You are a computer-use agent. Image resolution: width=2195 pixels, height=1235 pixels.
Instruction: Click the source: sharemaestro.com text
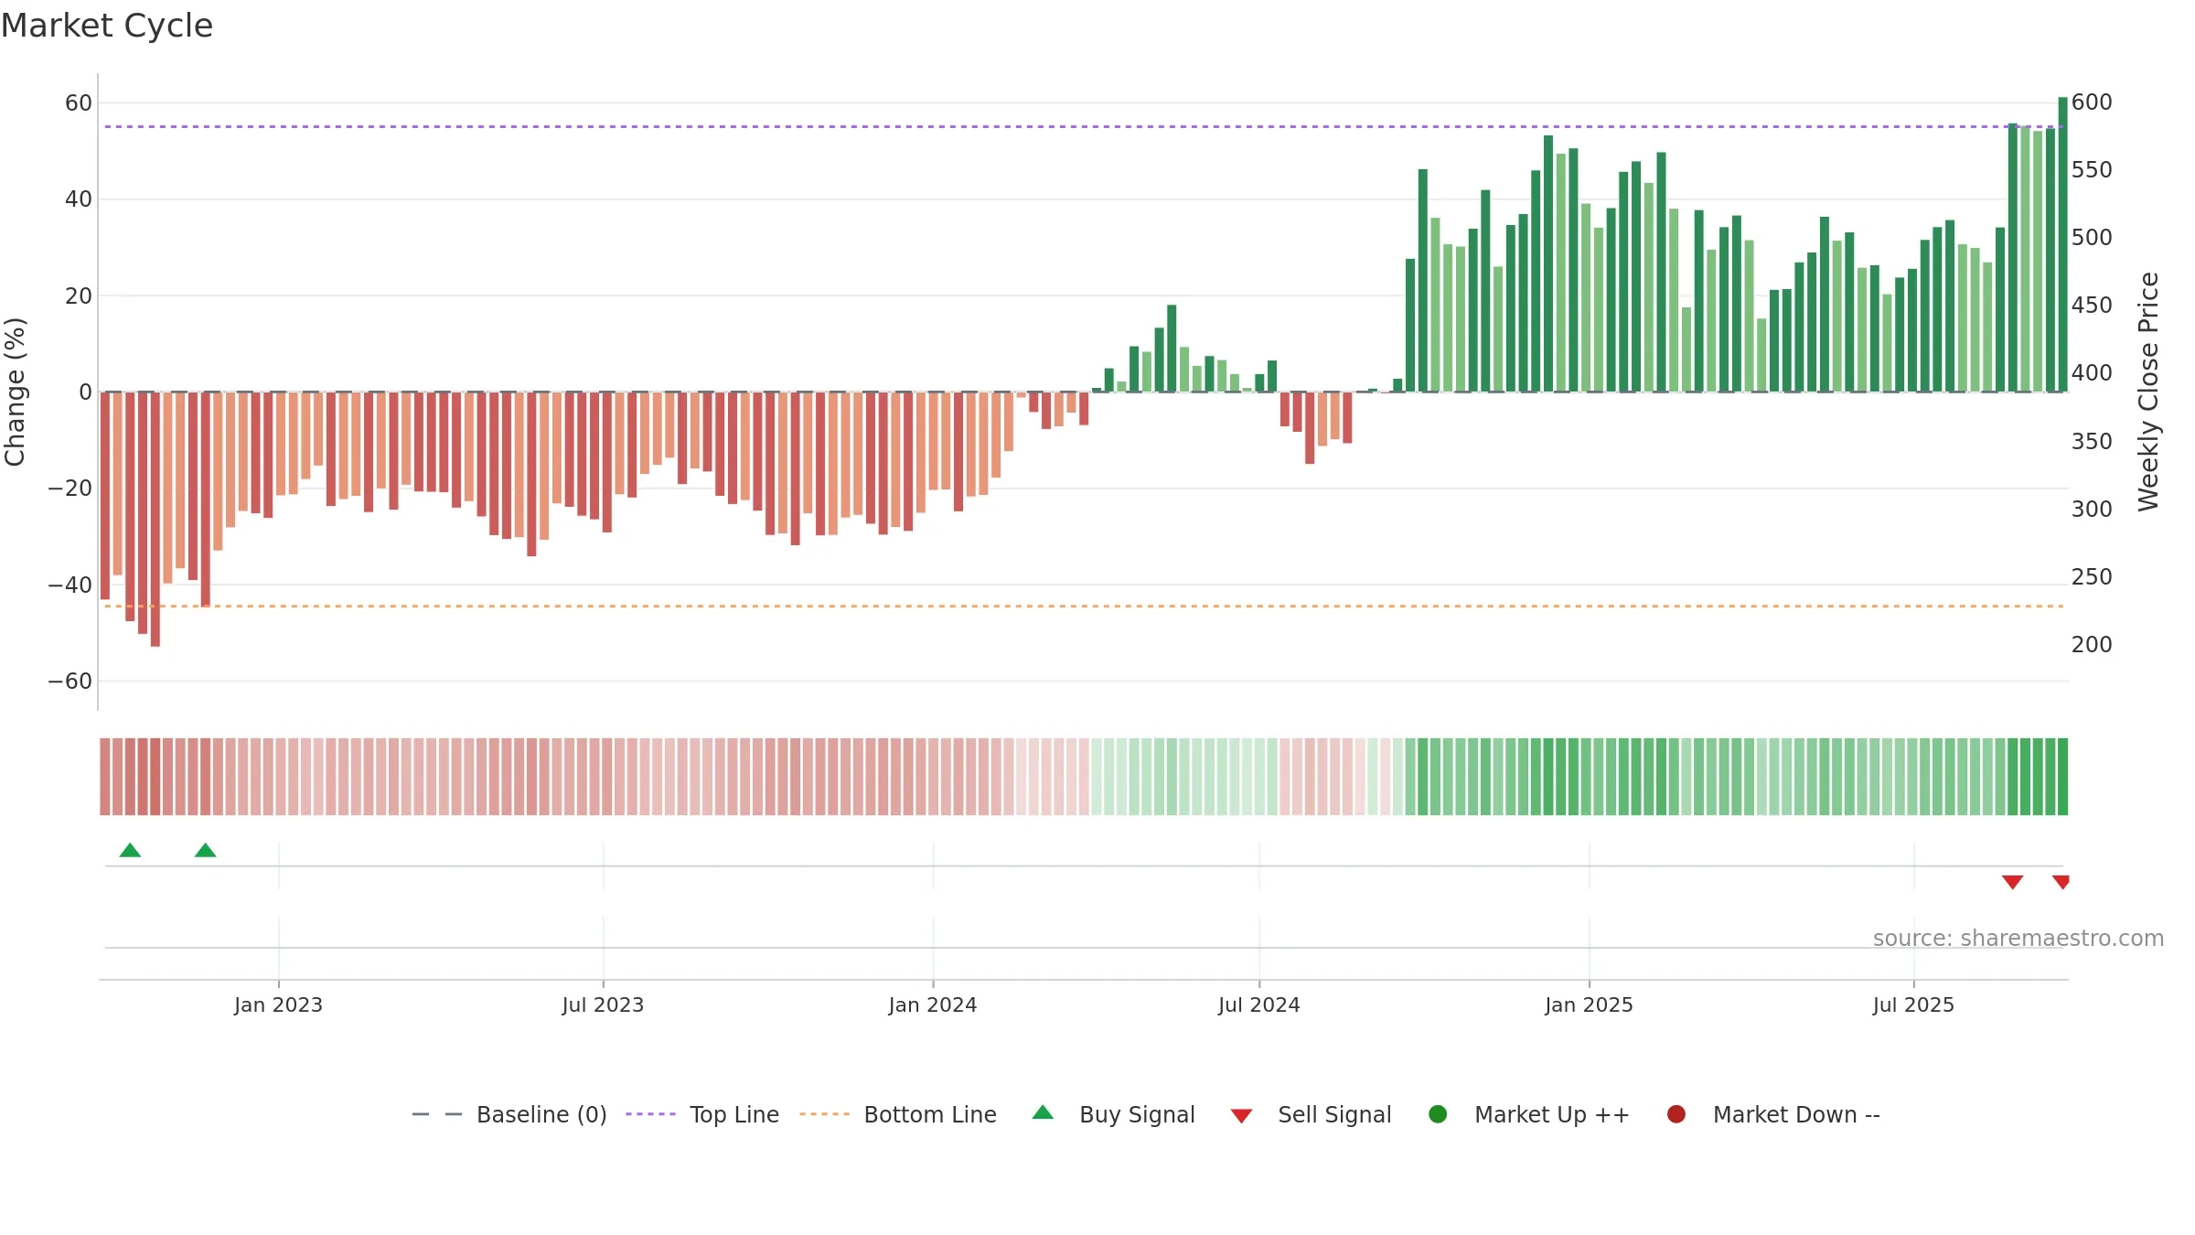pyautogui.click(x=2018, y=938)
